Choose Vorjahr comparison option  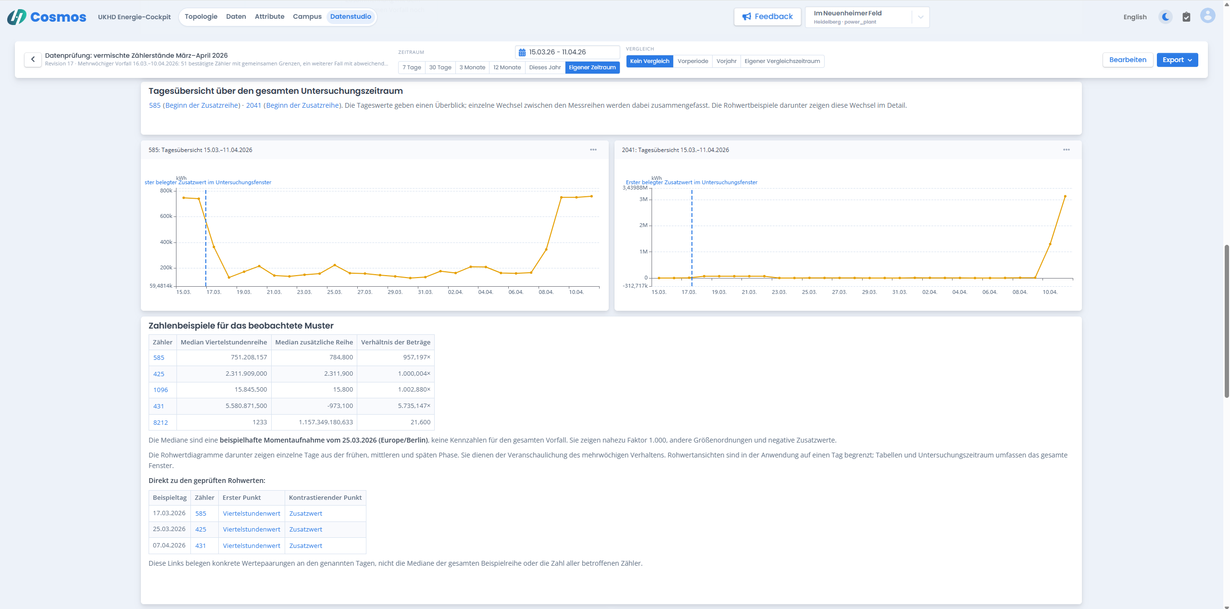[x=726, y=61]
